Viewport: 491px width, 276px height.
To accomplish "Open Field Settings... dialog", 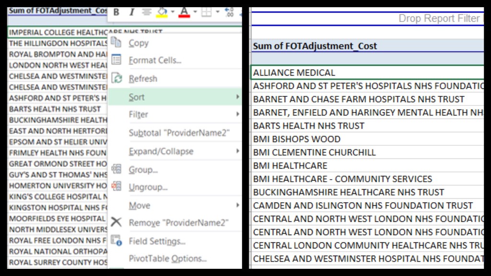I will point(157,241).
